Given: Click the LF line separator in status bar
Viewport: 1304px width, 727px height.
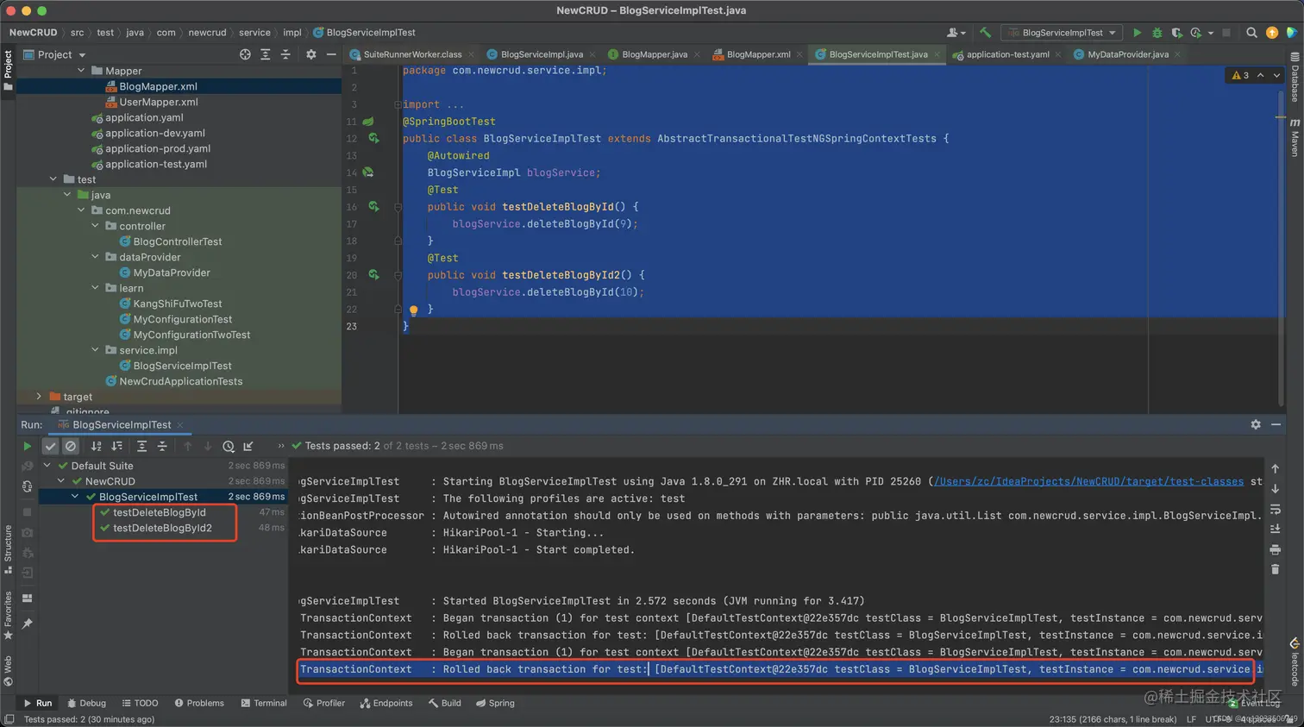Looking at the screenshot, I should pos(1191,719).
